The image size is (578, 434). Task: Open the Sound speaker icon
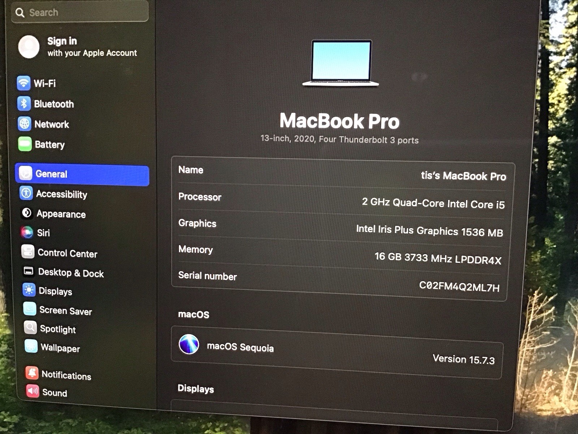tap(33, 391)
